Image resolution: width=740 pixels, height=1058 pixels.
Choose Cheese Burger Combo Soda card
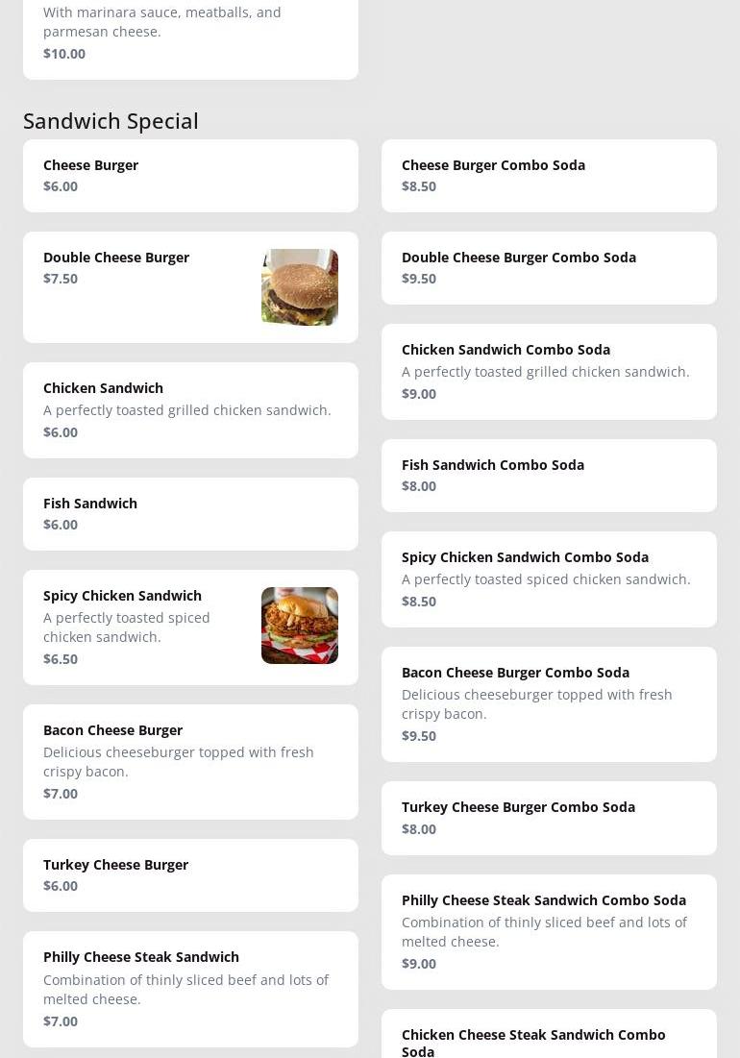pos(549,176)
